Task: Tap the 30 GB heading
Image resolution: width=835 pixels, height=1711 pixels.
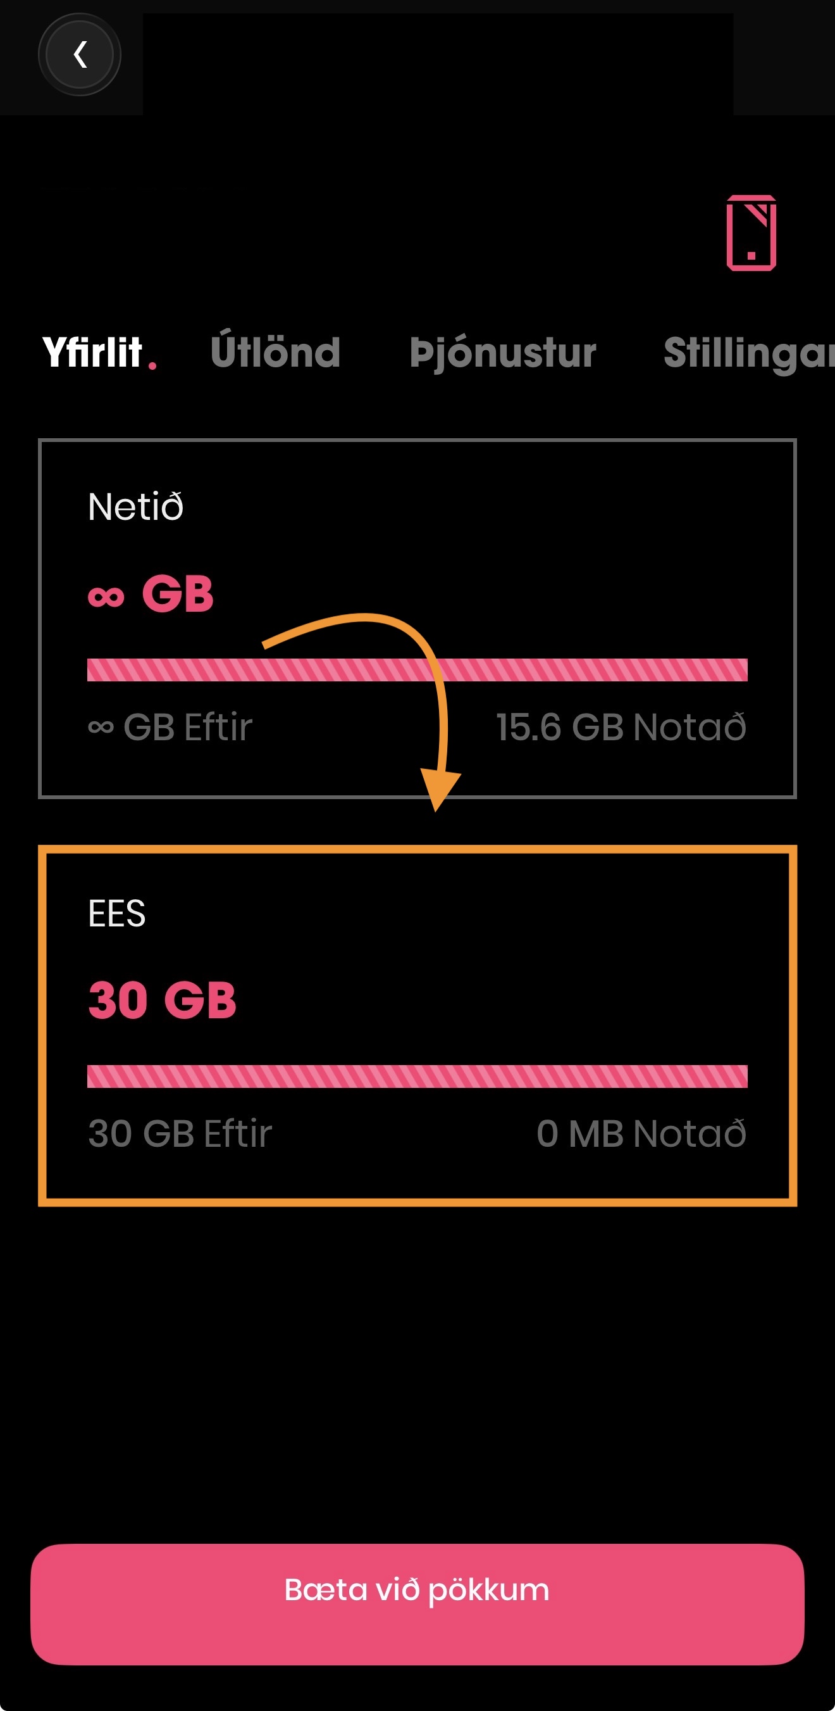Action: click(x=162, y=1000)
